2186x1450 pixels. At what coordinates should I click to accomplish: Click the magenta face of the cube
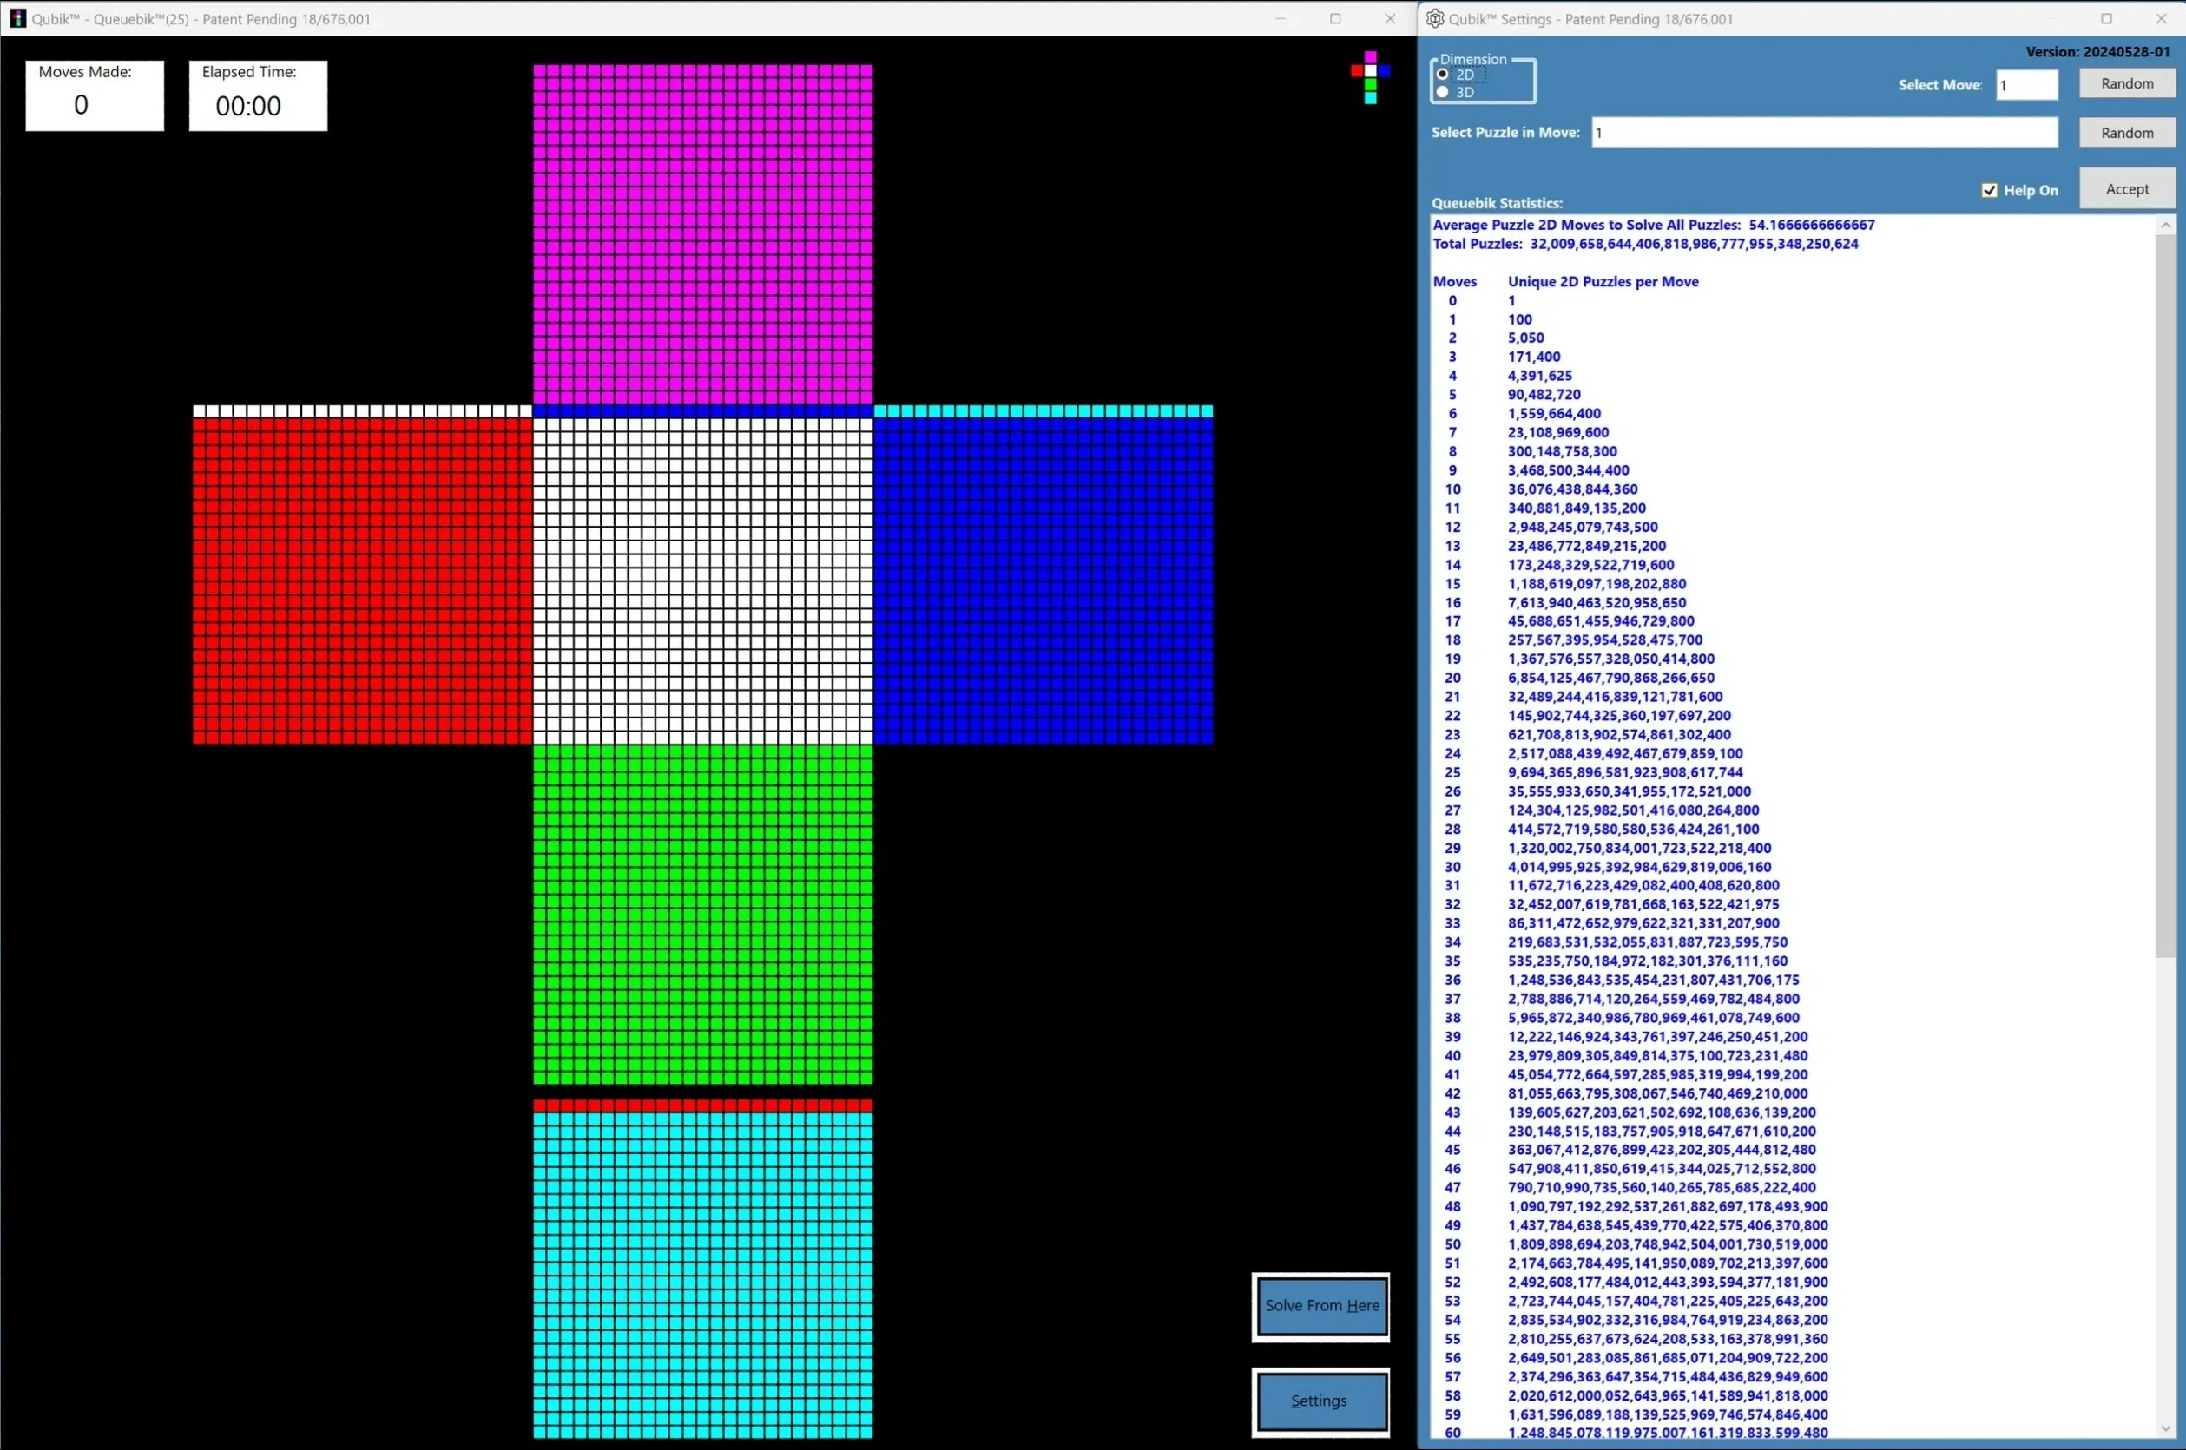(702, 234)
